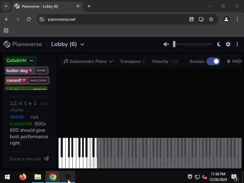Adjust the Velocity value 110
Screen dimensions: 244x183
click(x=165, y=61)
